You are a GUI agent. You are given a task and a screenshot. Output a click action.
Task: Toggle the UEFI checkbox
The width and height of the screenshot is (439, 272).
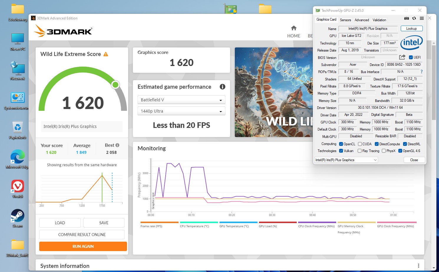pyautogui.click(x=411, y=57)
